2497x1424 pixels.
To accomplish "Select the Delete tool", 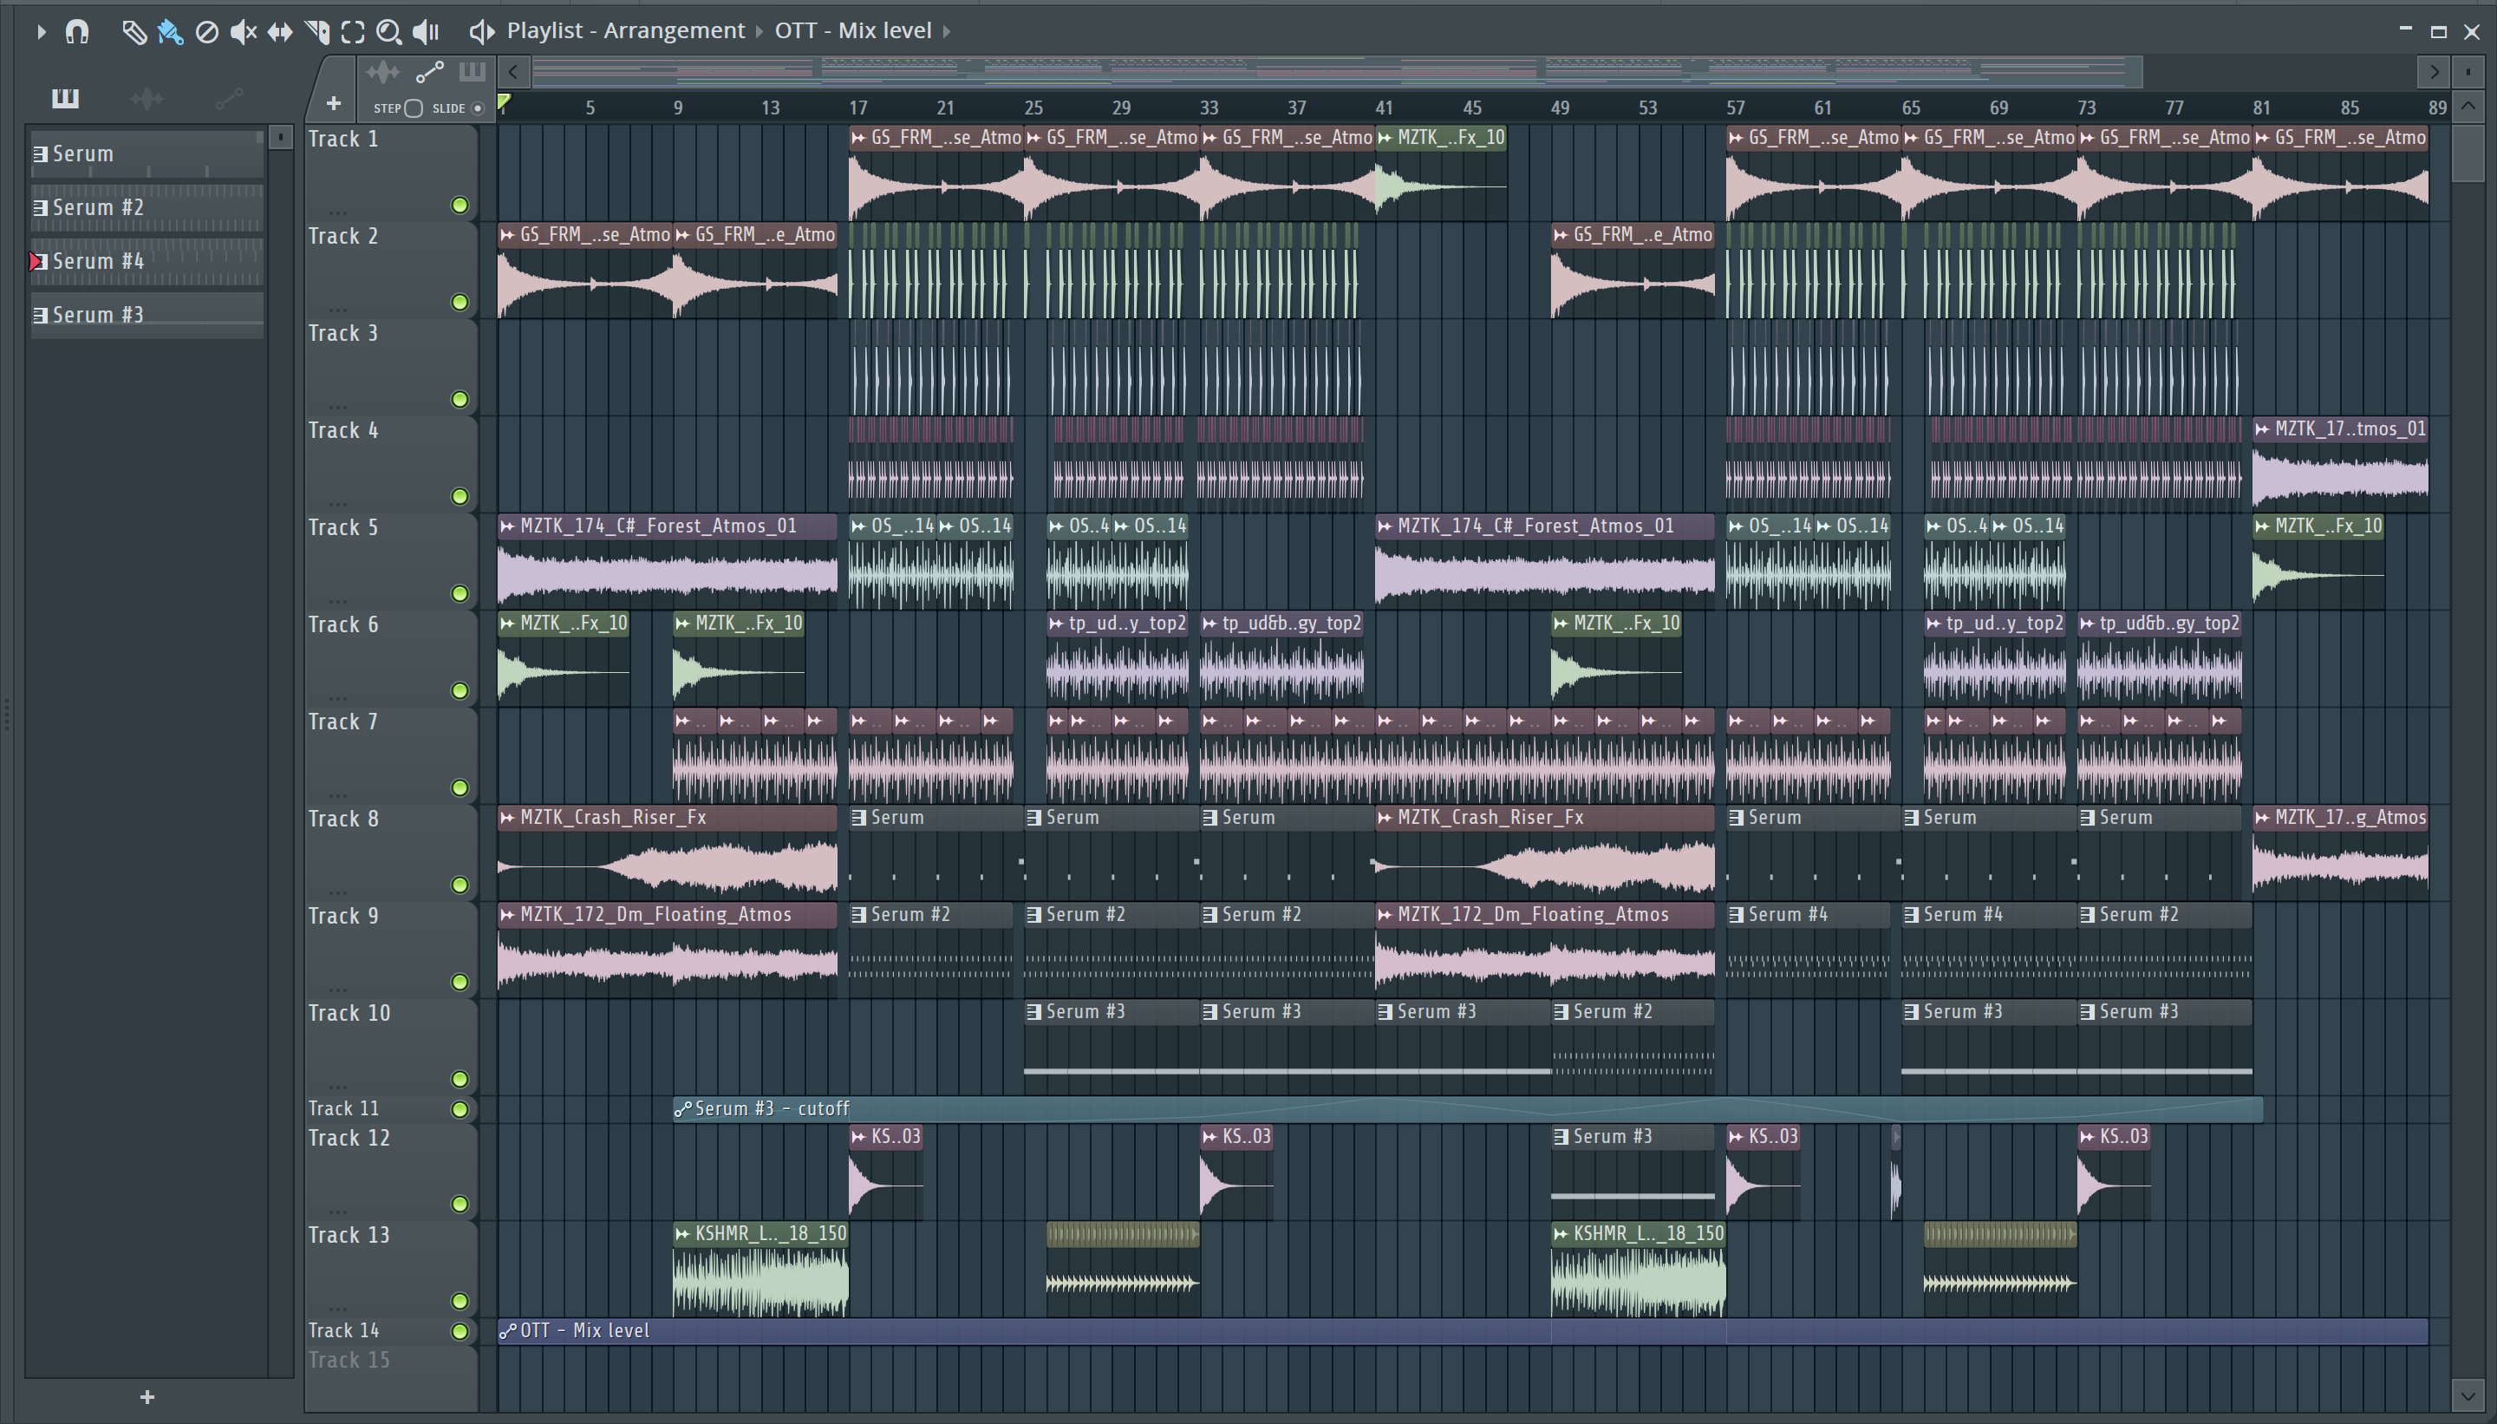I will (206, 32).
